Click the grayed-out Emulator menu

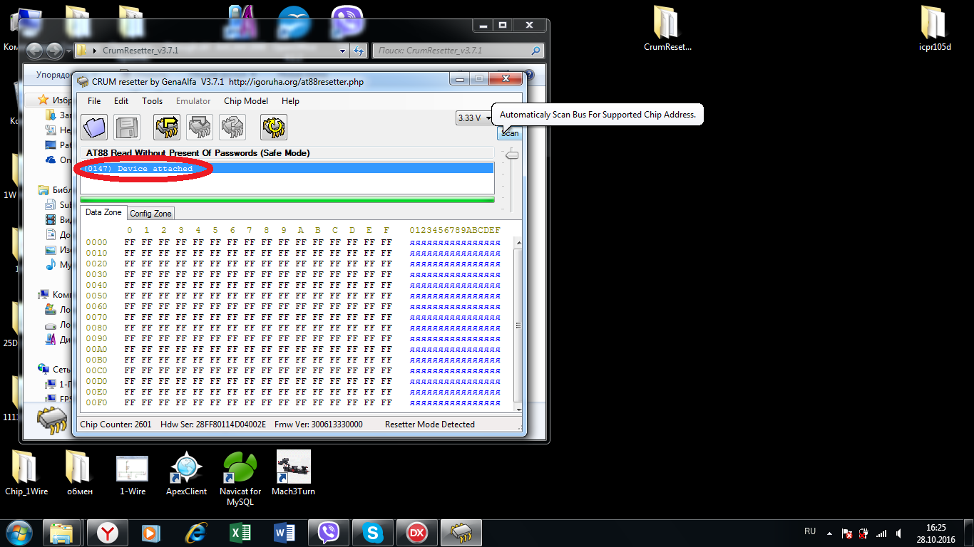pyautogui.click(x=193, y=101)
